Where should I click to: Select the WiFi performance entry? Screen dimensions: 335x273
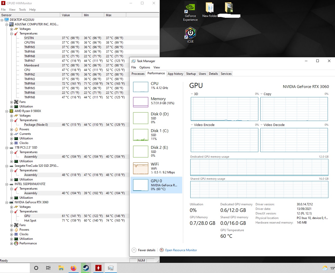(156, 168)
